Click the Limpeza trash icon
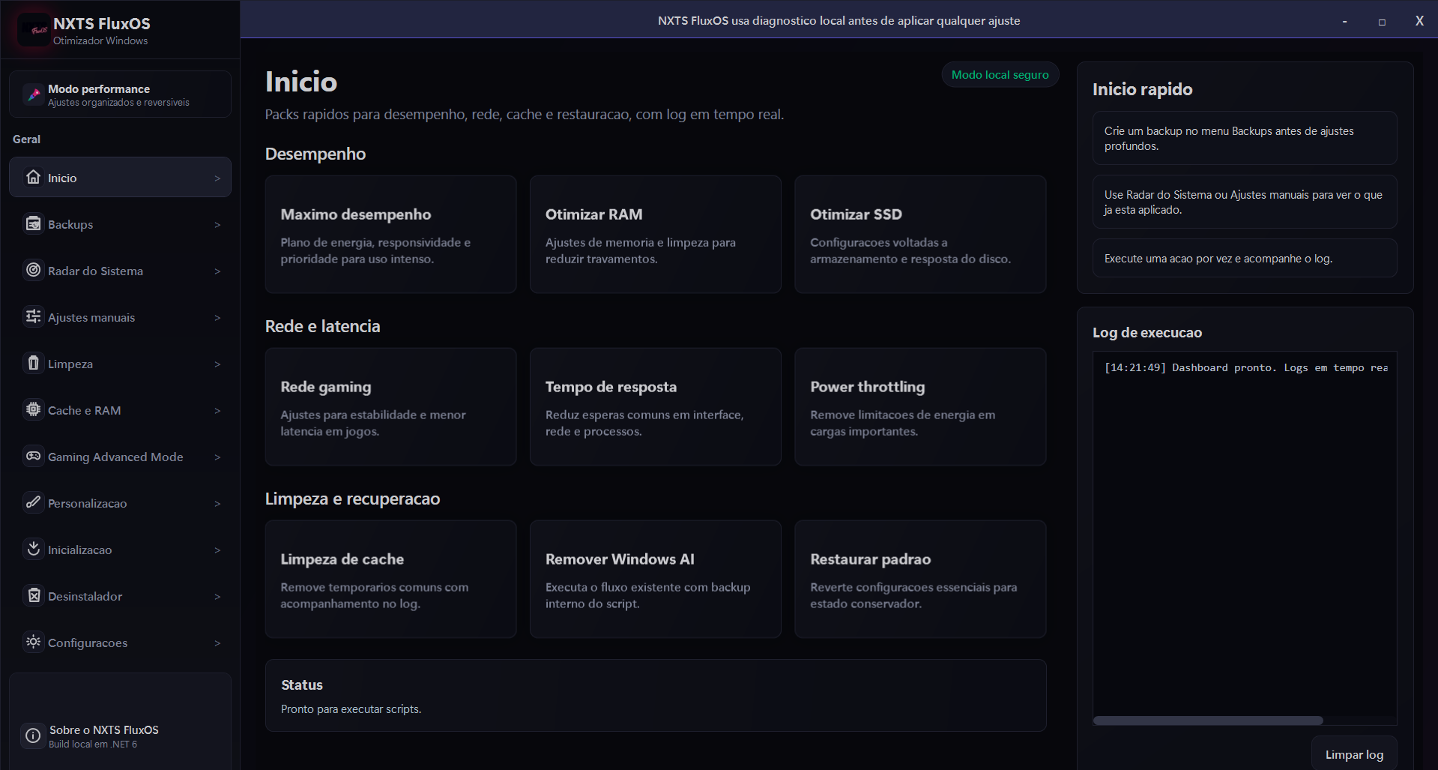Screen dimensions: 1438x770 (33, 363)
